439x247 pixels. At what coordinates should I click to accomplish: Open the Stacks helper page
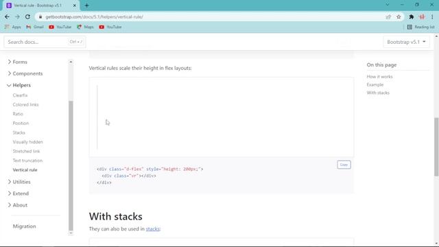coord(19,132)
